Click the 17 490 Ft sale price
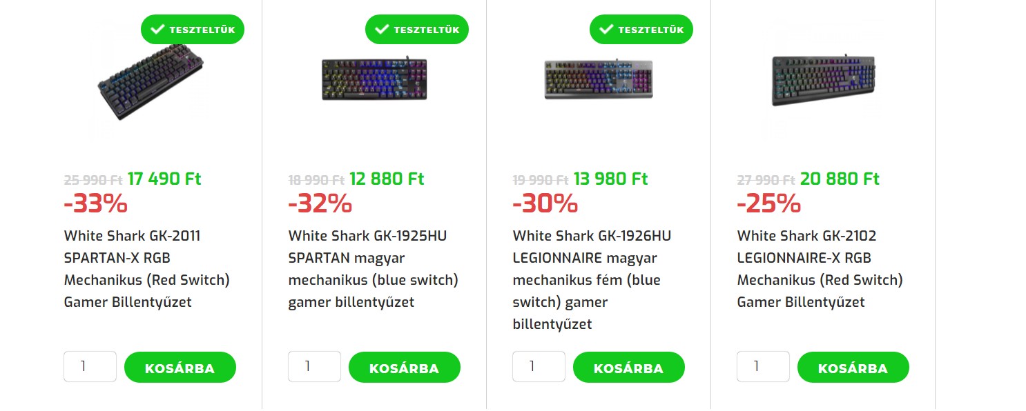The height and width of the screenshot is (411, 1026). [x=164, y=179]
